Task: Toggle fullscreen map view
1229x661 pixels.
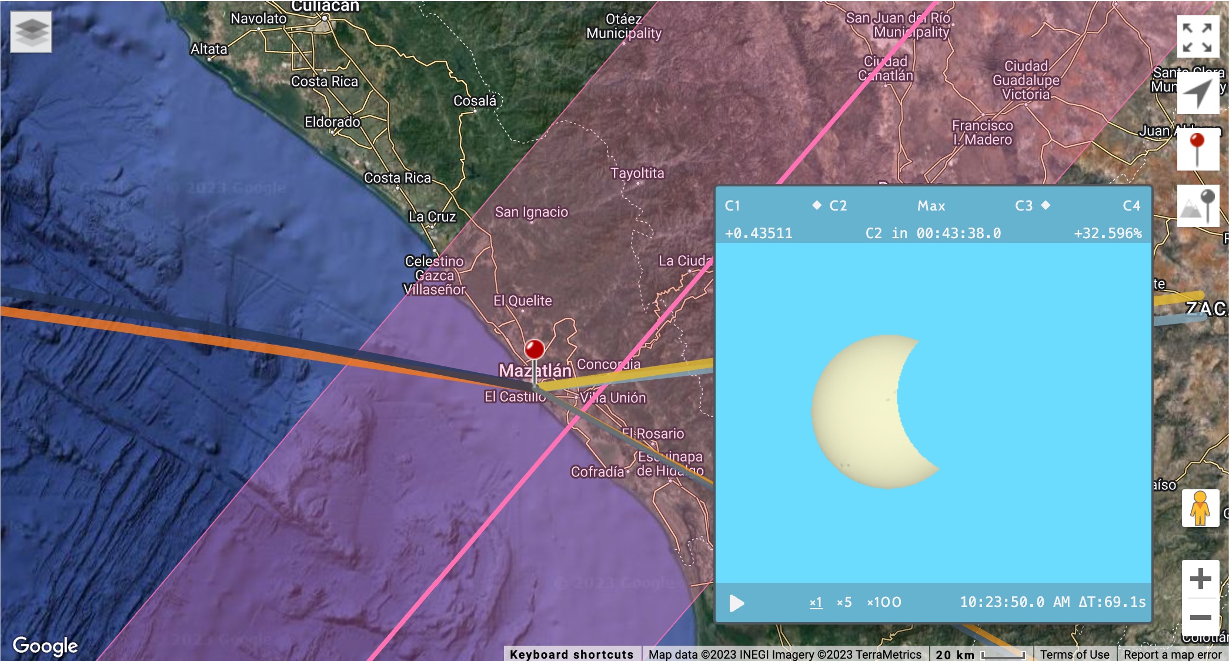Action: pos(1198,38)
